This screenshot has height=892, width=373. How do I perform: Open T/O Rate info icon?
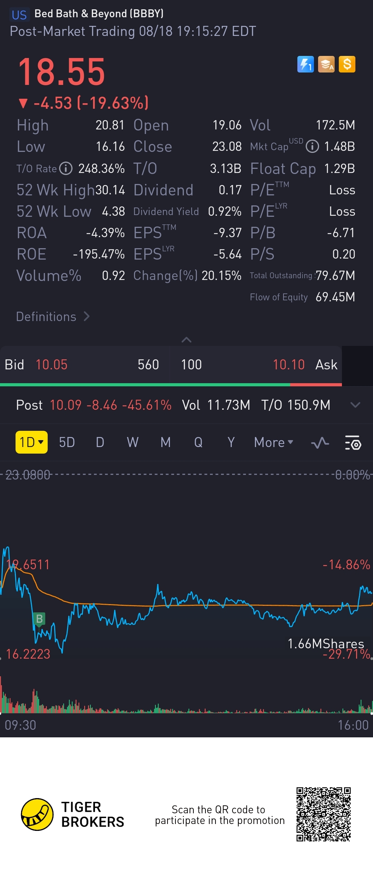click(66, 169)
